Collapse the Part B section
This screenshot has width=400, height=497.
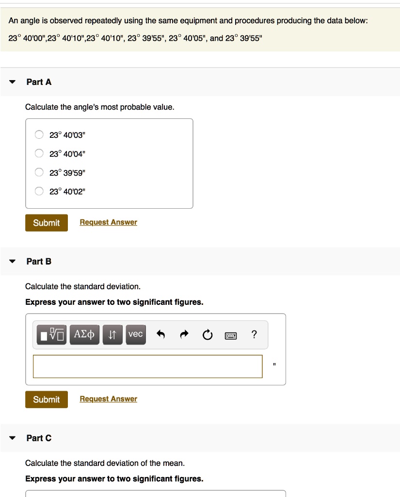point(13,262)
